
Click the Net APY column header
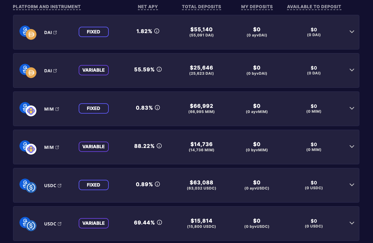[x=148, y=7]
